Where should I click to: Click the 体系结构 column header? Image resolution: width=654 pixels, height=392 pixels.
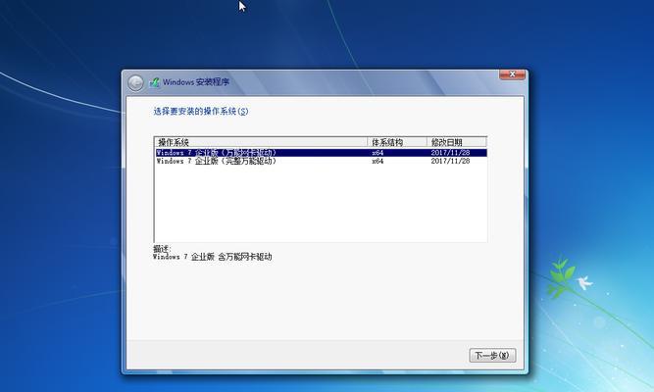point(397,142)
